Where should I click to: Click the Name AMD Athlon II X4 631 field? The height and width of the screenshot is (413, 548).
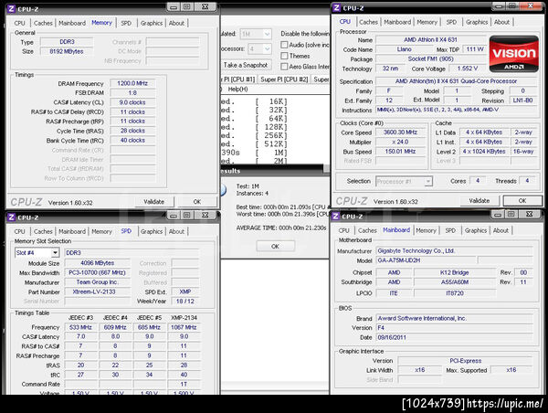click(x=430, y=40)
